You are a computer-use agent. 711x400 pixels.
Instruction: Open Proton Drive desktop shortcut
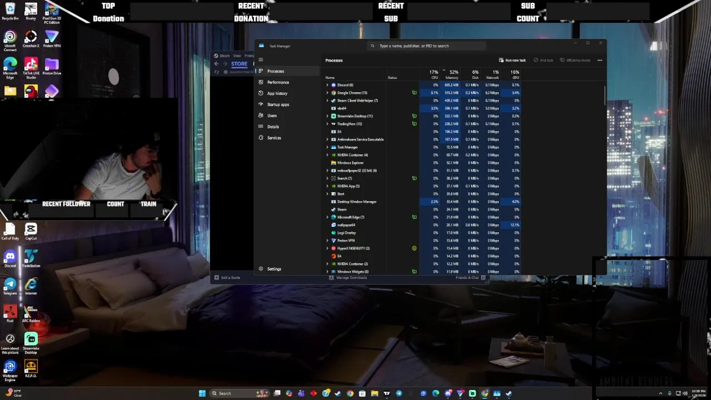(x=52, y=66)
